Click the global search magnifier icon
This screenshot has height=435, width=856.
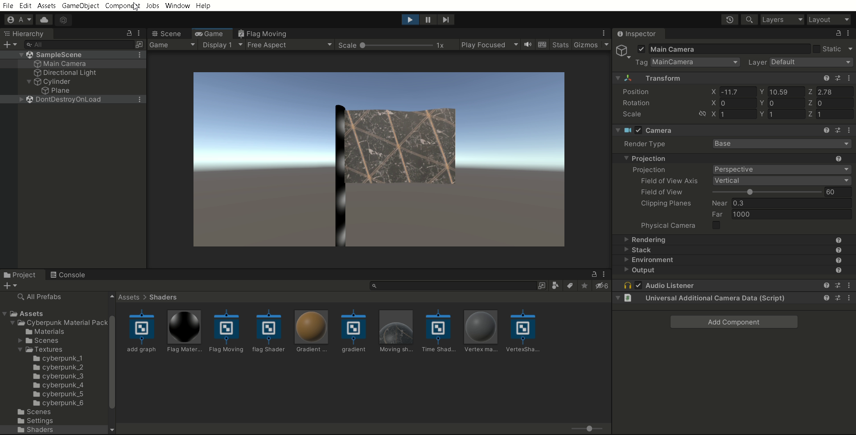(749, 20)
